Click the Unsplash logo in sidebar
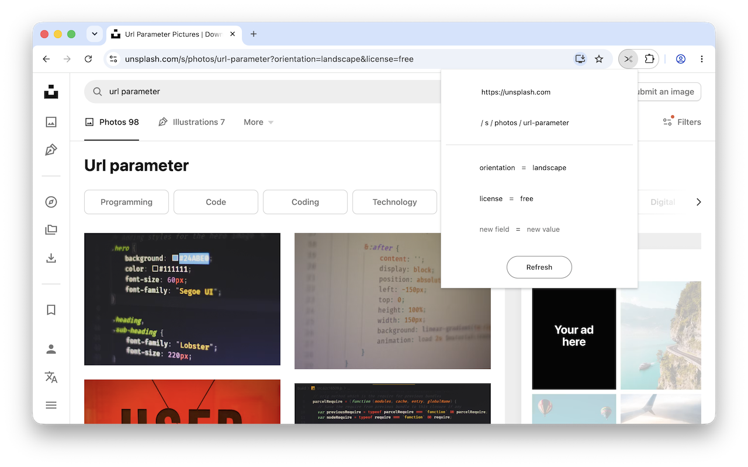This screenshot has height=467, width=748. point(51,92)
